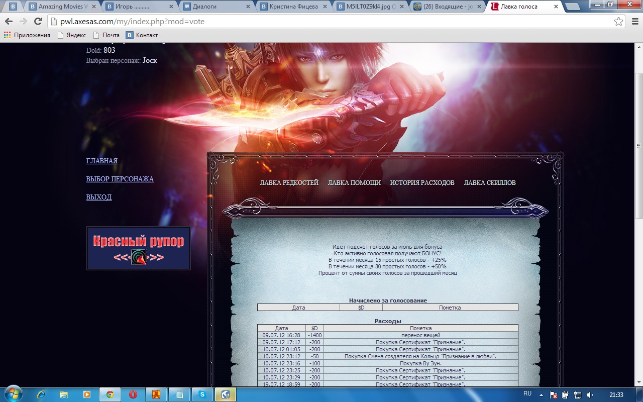
Task: Open the Приложения apps shortcut
Action: [27, 35]
